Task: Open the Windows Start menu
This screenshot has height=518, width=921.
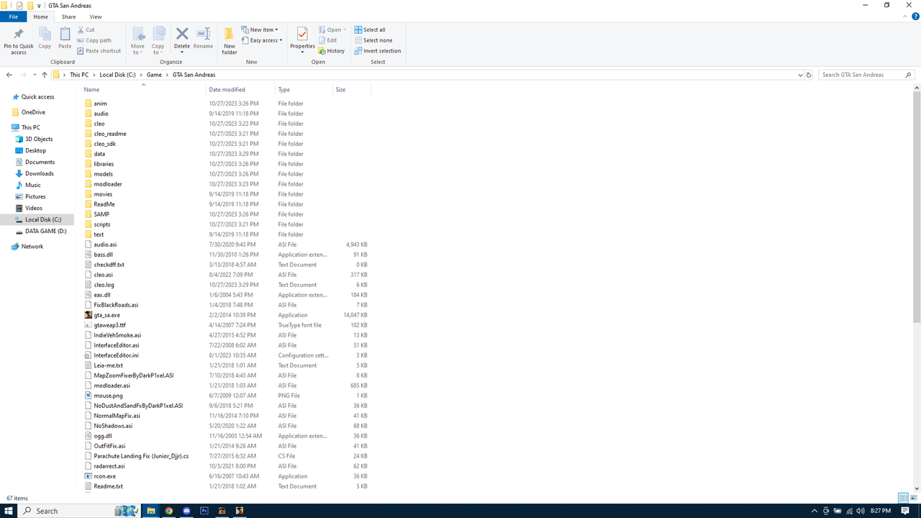Action: 9,511
